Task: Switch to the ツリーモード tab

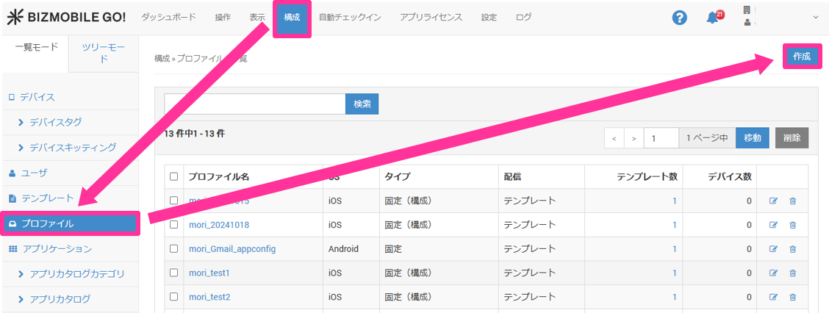Action: [104, 53]
